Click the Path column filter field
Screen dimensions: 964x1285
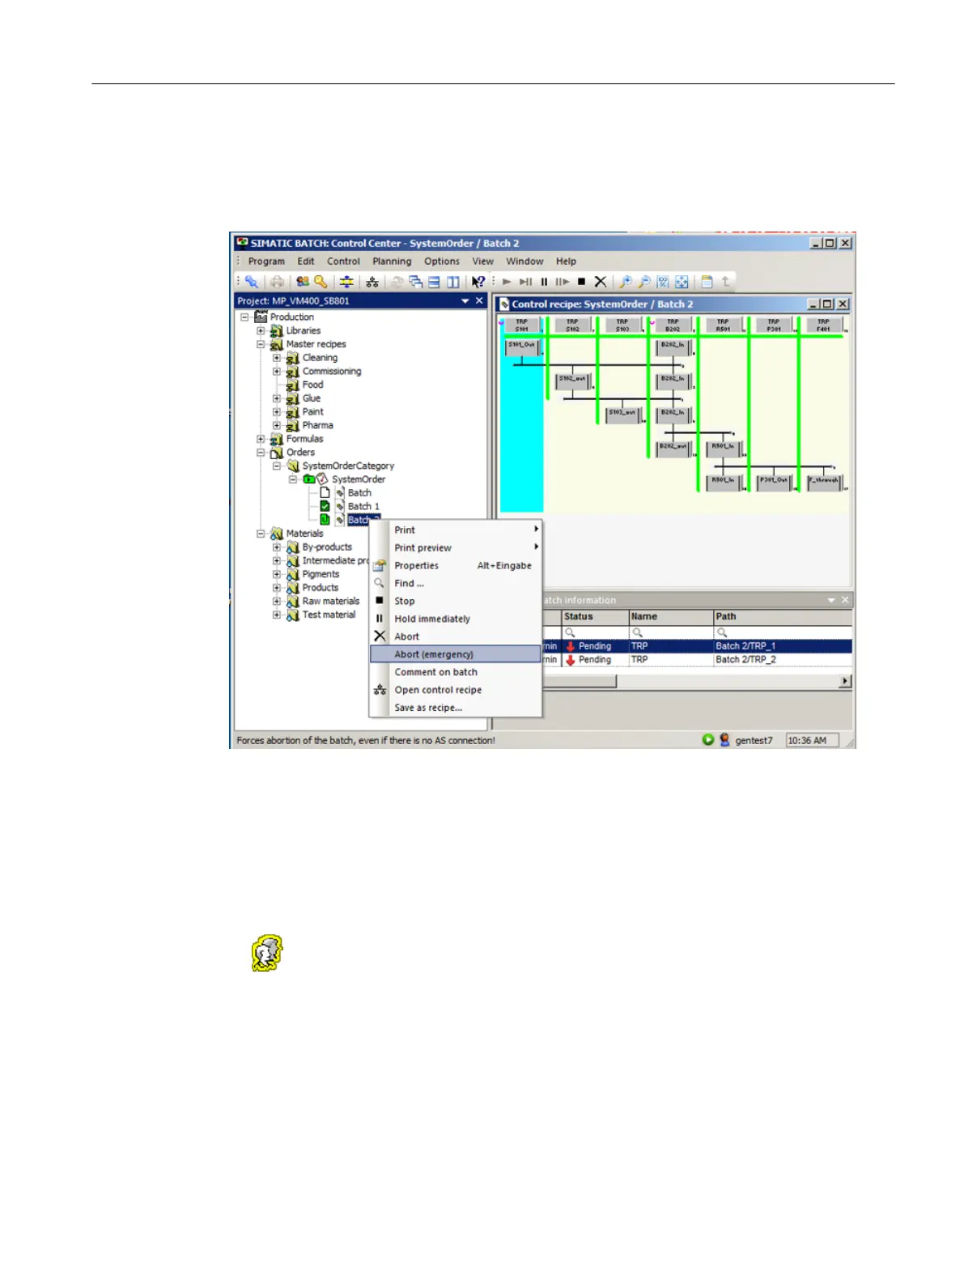pos(783,632)
